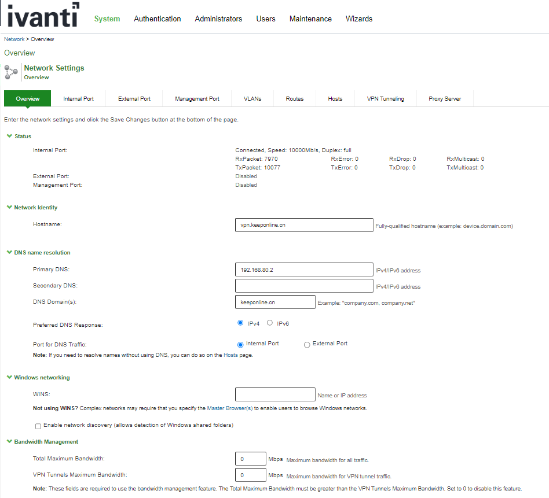Collapse the DNS name resolution section

[9, 253]
